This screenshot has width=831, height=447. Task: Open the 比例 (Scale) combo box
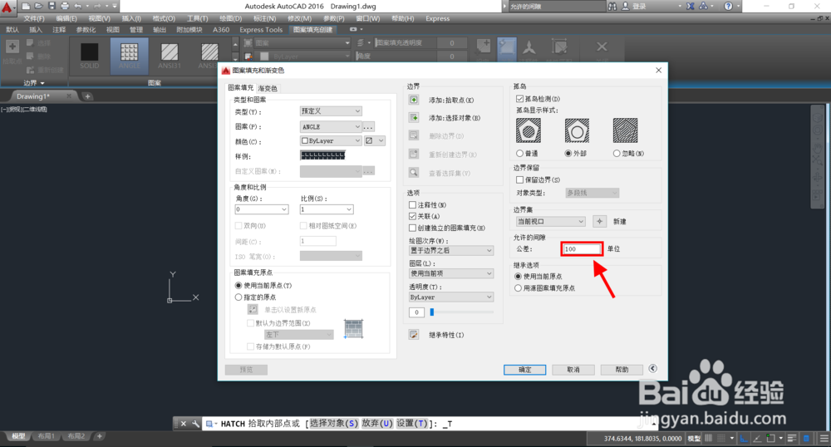tap(327, 209)
